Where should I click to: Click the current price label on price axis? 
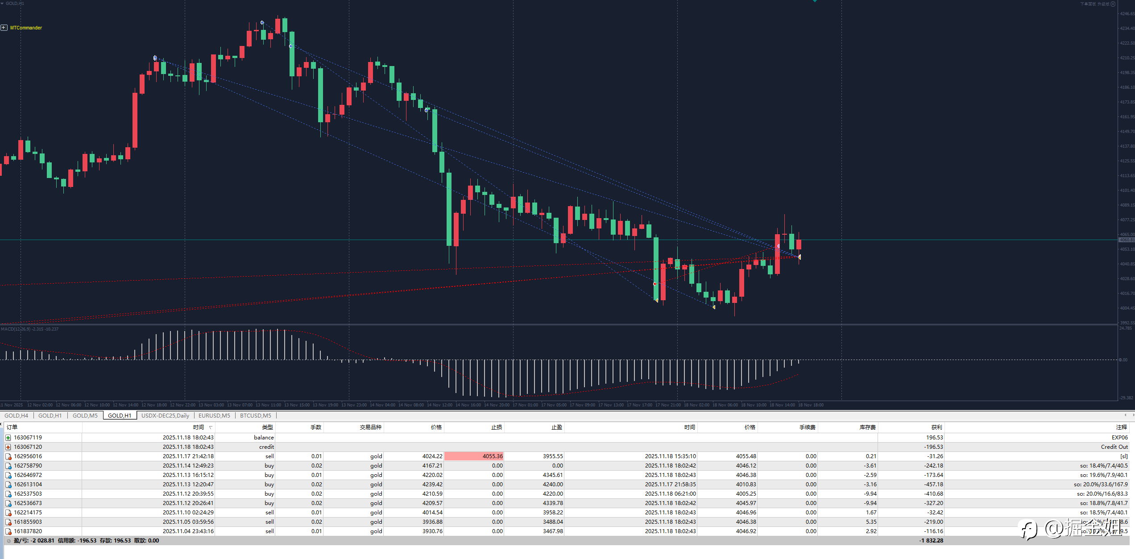pos(1126,240)
